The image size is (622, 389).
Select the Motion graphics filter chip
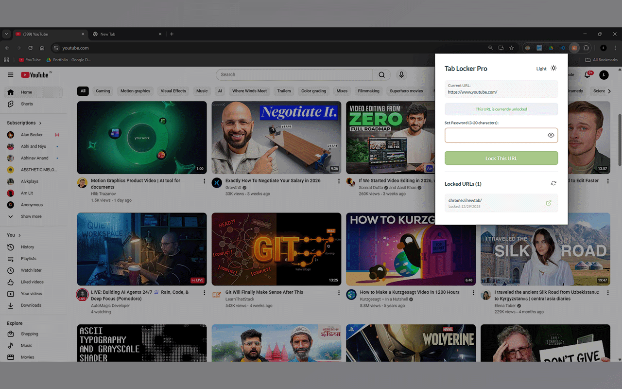tap(136, 91)
